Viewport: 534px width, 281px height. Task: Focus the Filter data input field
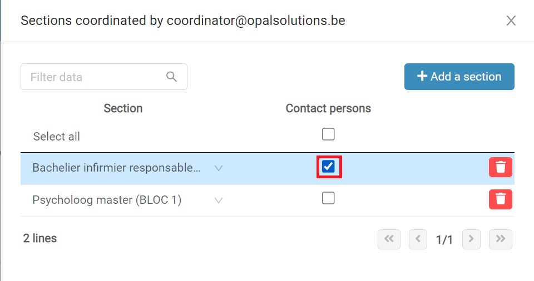pyautogui.click(x=104, y=77)
